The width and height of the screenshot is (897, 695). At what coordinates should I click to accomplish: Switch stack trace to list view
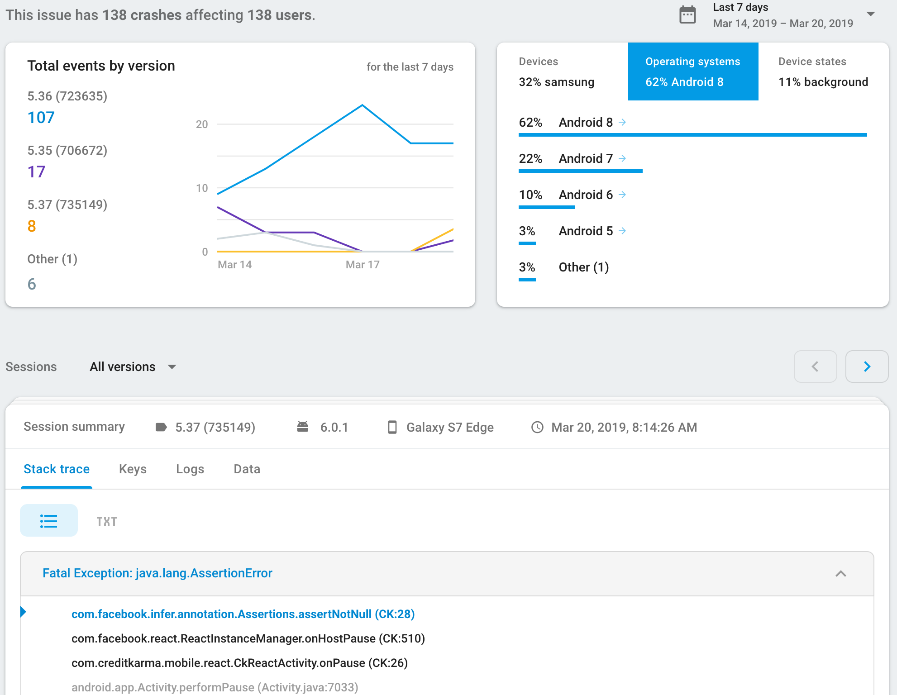point(49,521)
